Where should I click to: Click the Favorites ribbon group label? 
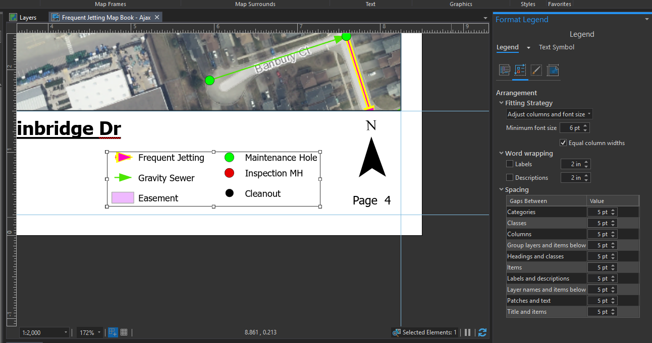pyautogui.click(x=560, y=4)
